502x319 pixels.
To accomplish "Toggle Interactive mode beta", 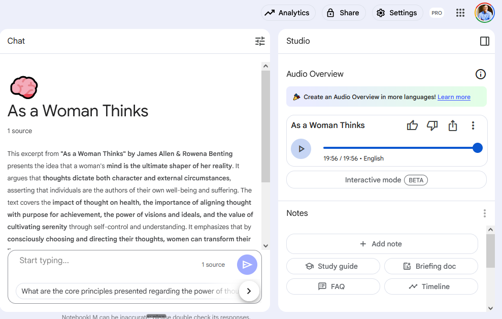I will 386,180.
